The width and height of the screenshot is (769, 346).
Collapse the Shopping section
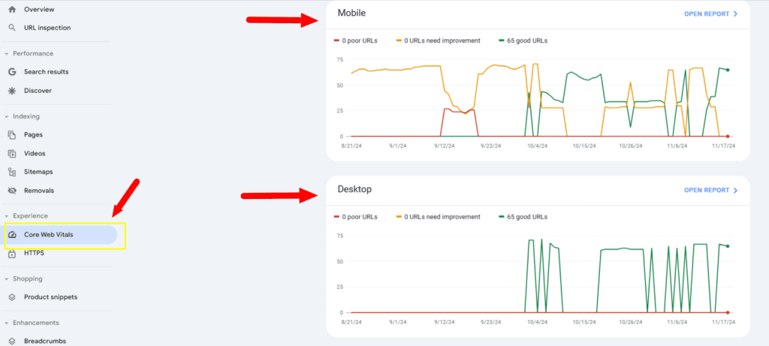[x=7, y=279]
